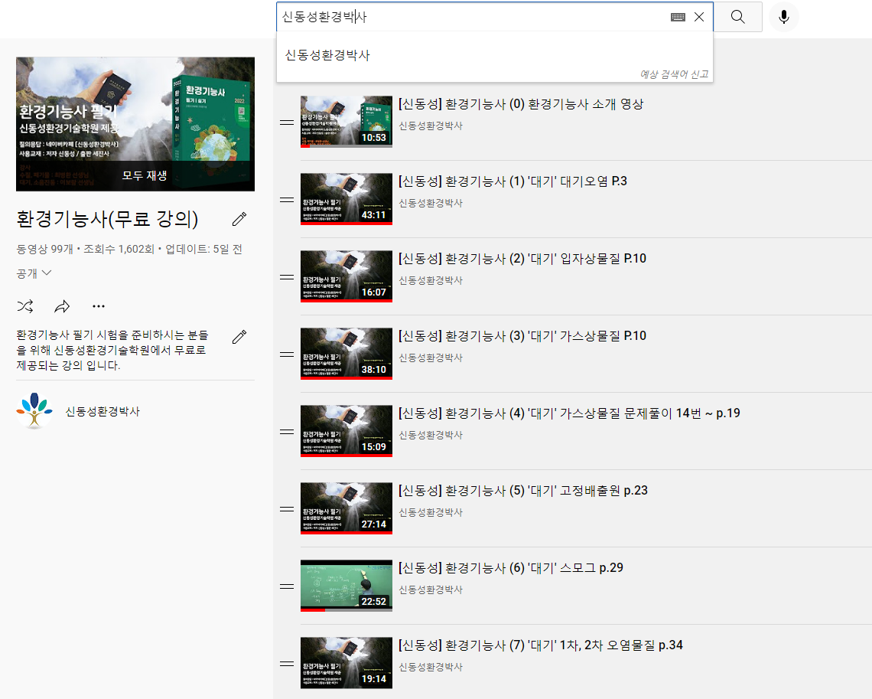Screen dimensions: 872x699
Task: Start voice search with microphone icon
Action: pyautogui.click(x=783, y=17)
